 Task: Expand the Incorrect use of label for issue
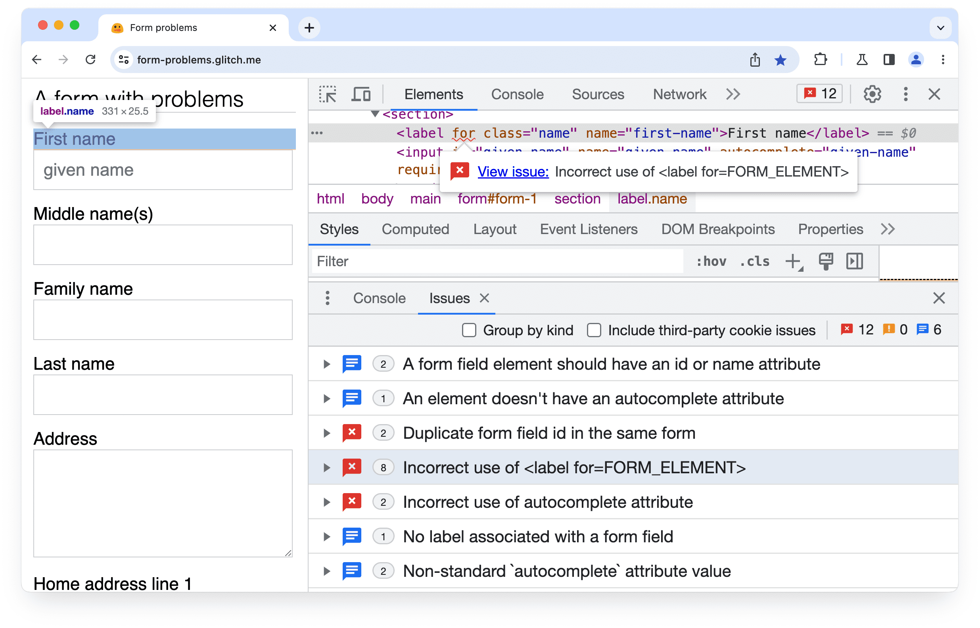(326, 467)
